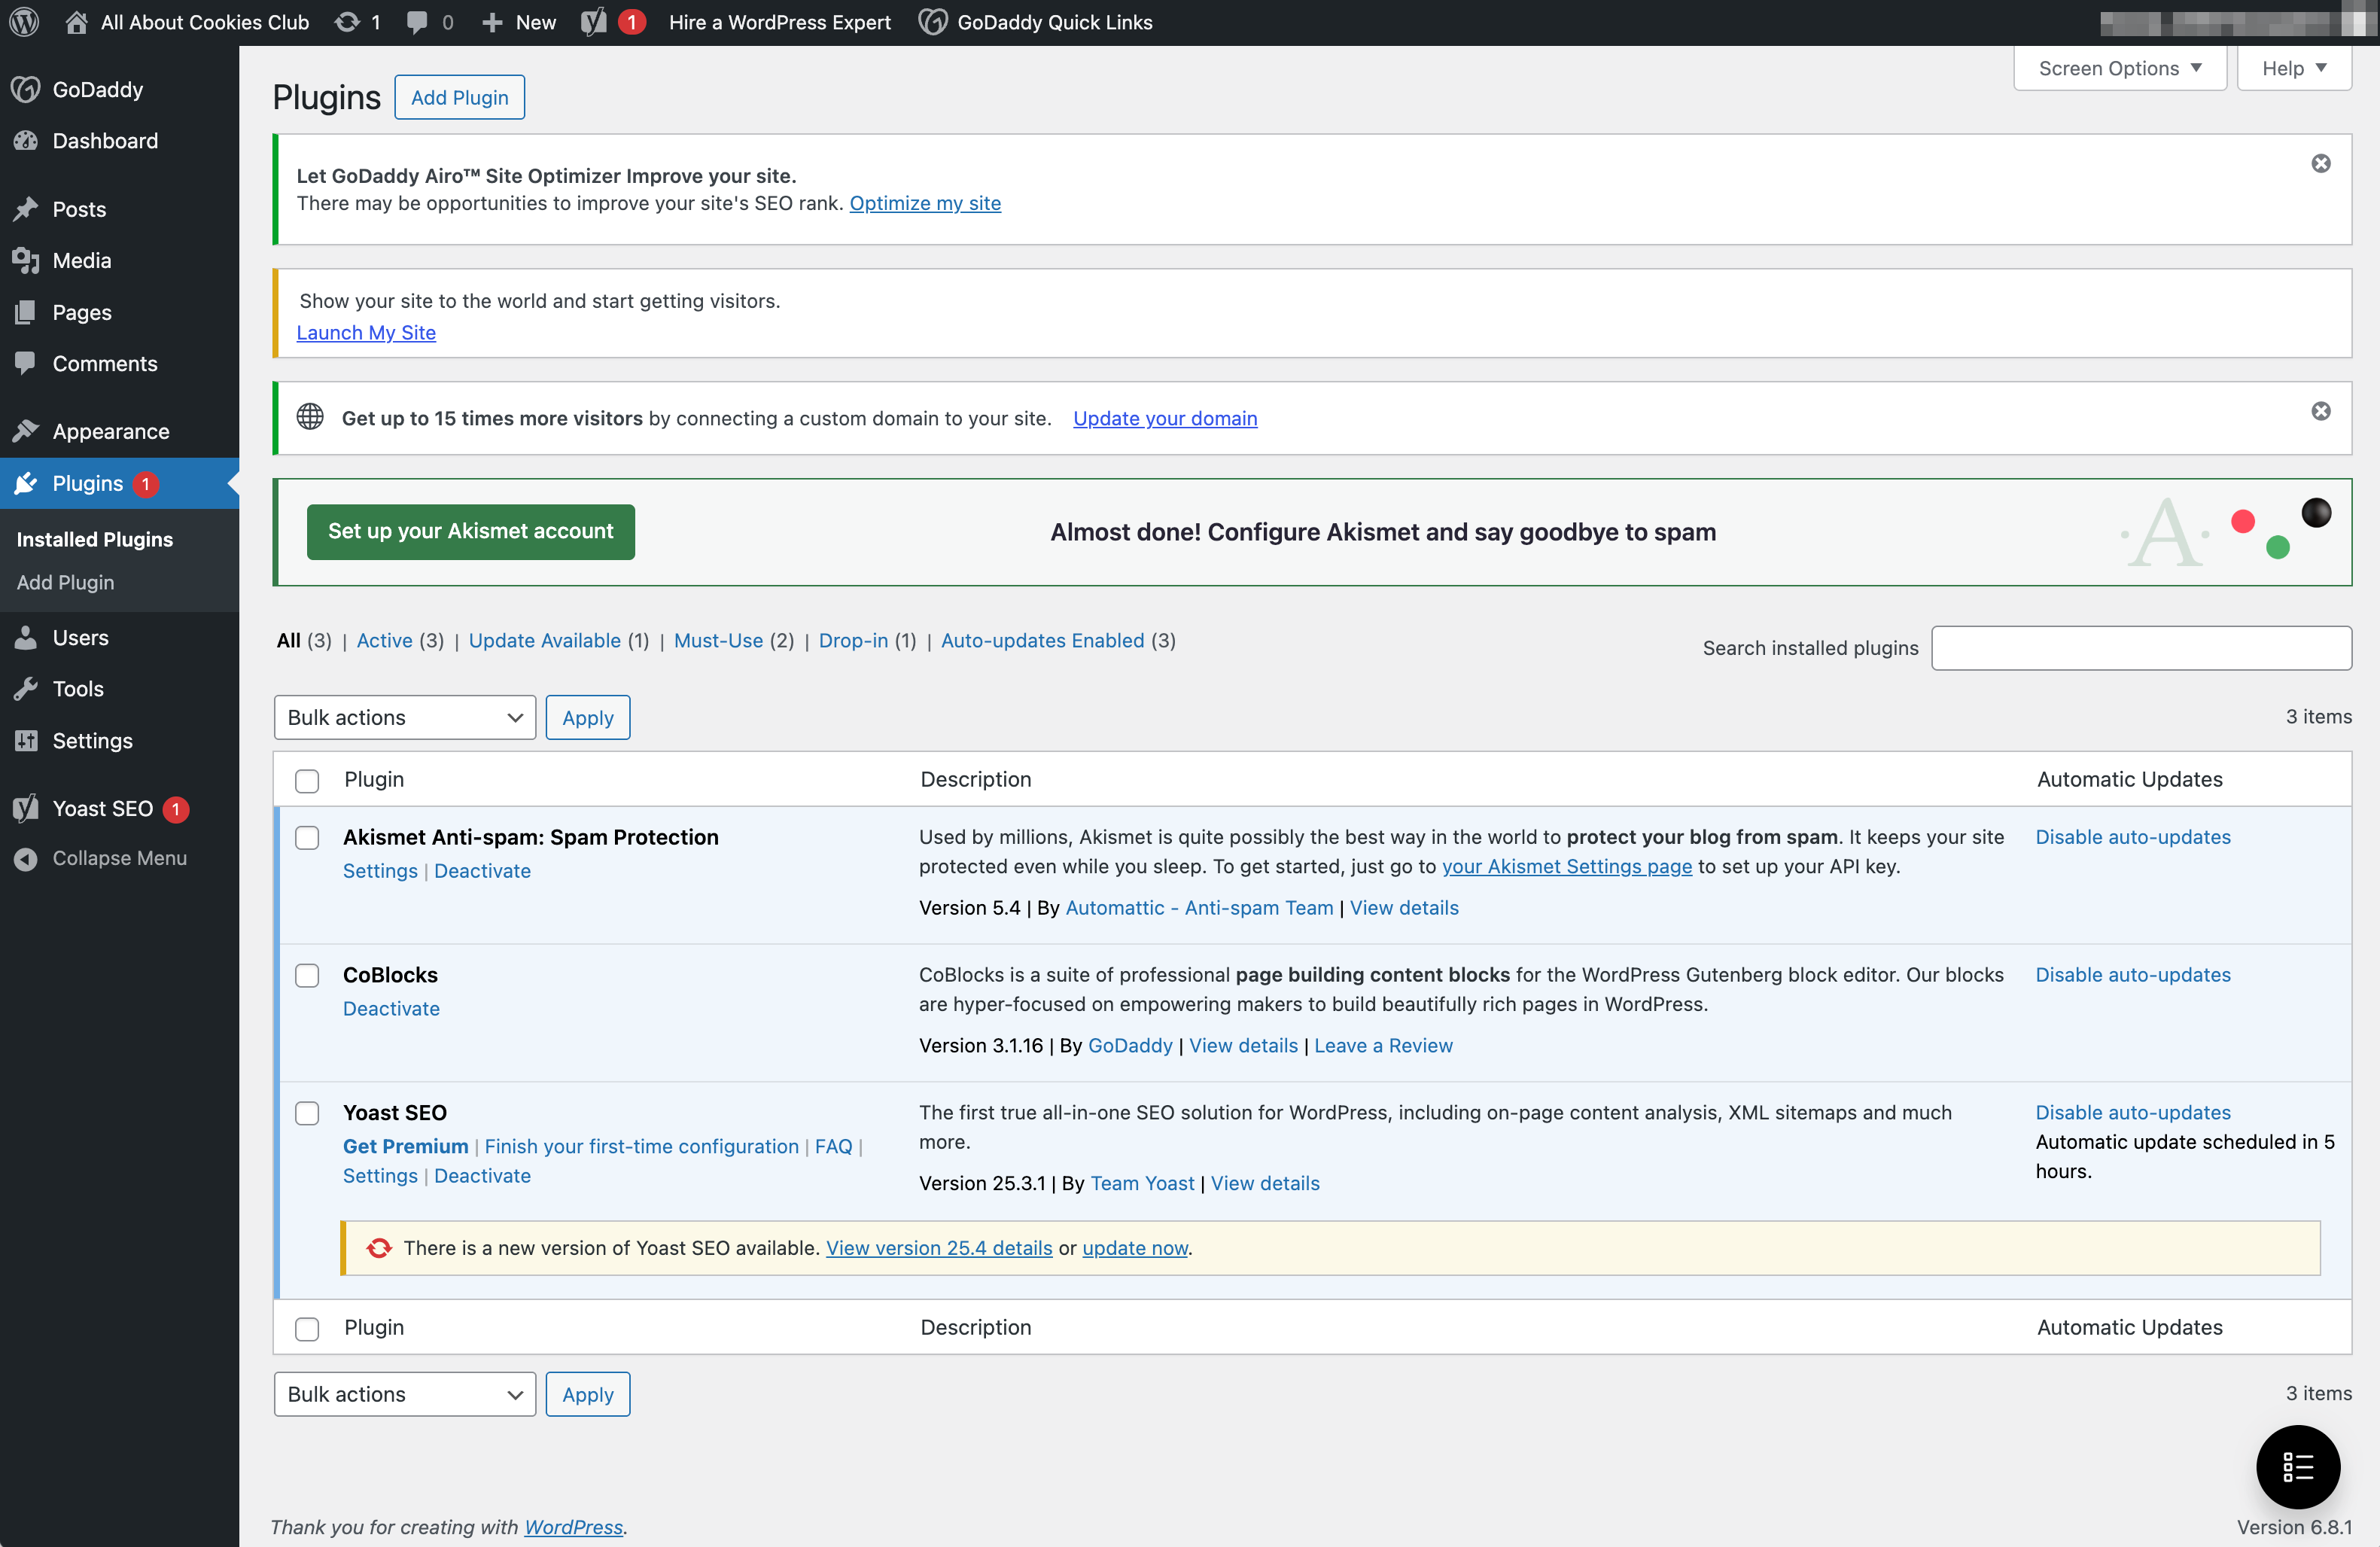Open the updates circular-arrows icon
2380x1547 pixels.
(346, 22)
